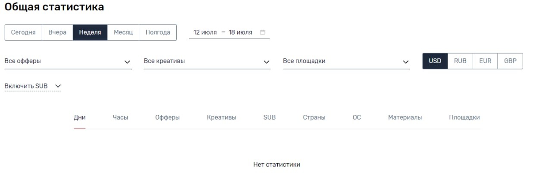This screenshot has height=186, width=552.
Task: Click the chevron next to Все креативы
Action: tap(267, 62)
